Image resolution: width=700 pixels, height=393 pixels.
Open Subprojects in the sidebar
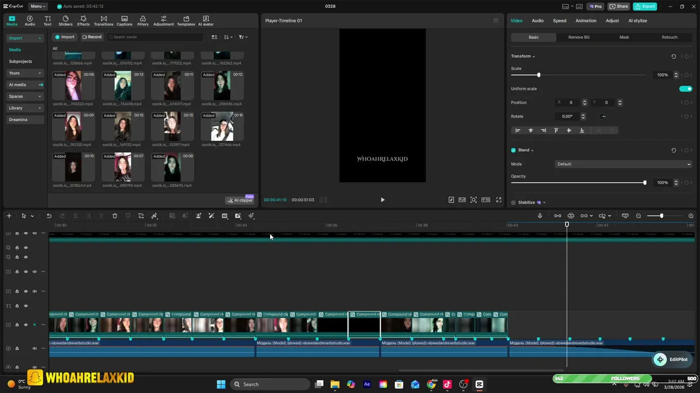(x=20, y=62)
